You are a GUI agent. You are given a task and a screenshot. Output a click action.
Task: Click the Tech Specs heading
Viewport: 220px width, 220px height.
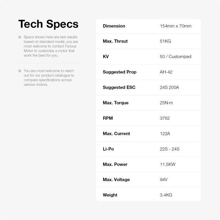coord(48,24)
